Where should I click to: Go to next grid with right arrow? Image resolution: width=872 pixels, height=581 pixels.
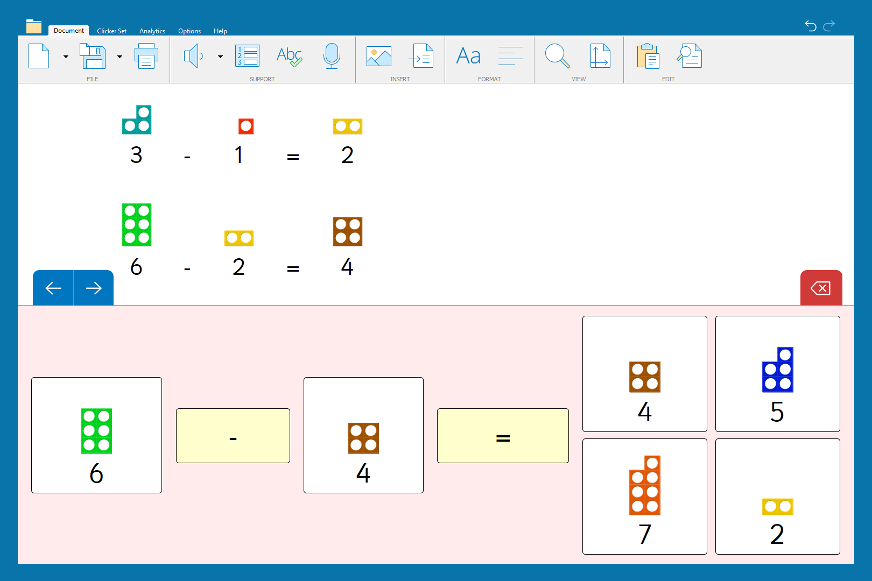[x=94, y=288]
